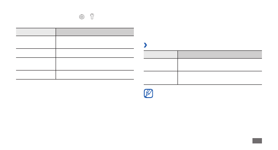
Task: Click first row wide cell in right table
Action: coord(220,65)
